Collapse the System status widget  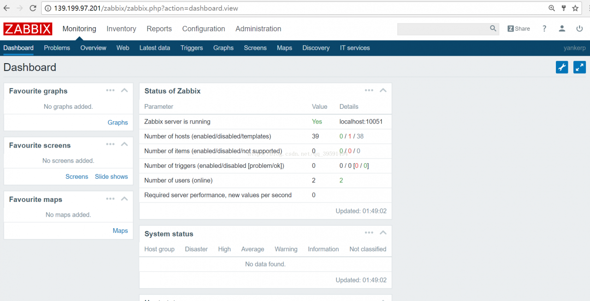click(x=383, y=233)
